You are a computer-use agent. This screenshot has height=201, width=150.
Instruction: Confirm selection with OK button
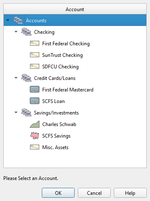[58, 193]
